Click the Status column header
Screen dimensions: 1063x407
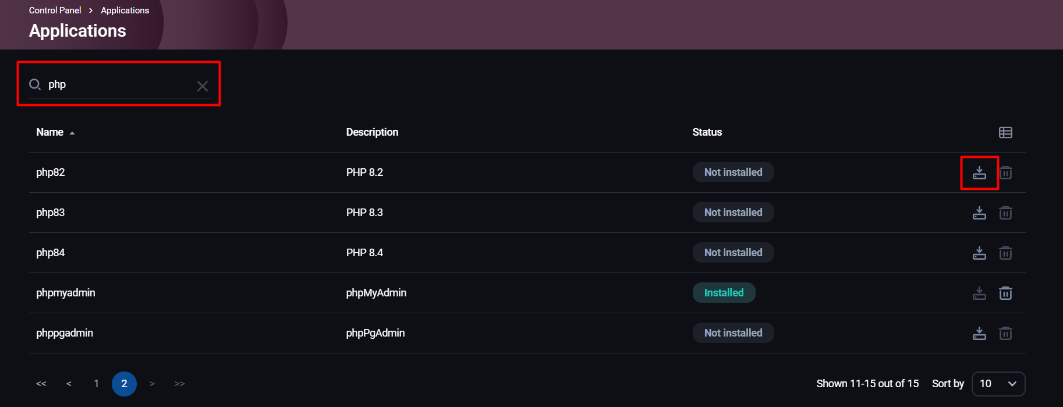(707, 132)
